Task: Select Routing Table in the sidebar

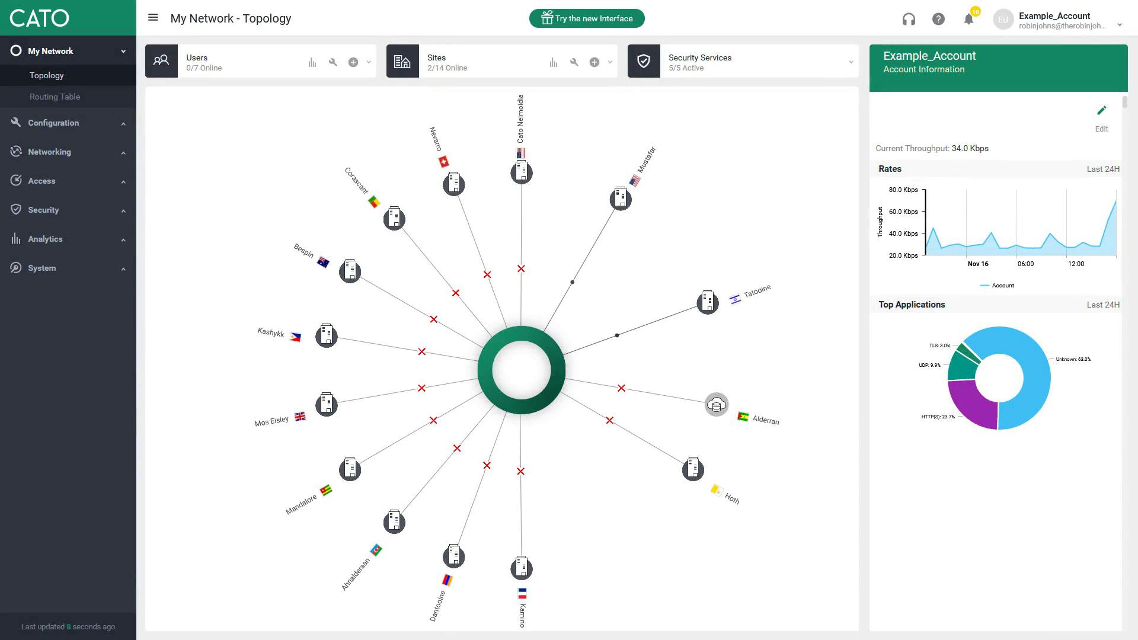Action: [x=55, y=97]
